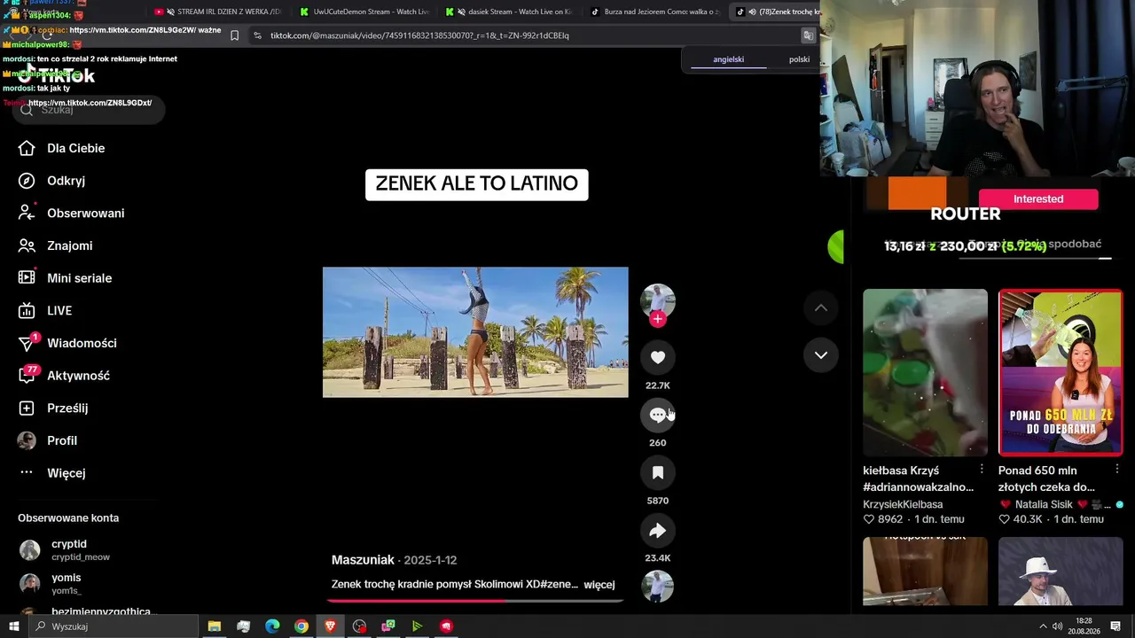1135x638 pixels.
Task: Bookmark this page in the address bar
Action: (234, 35)
